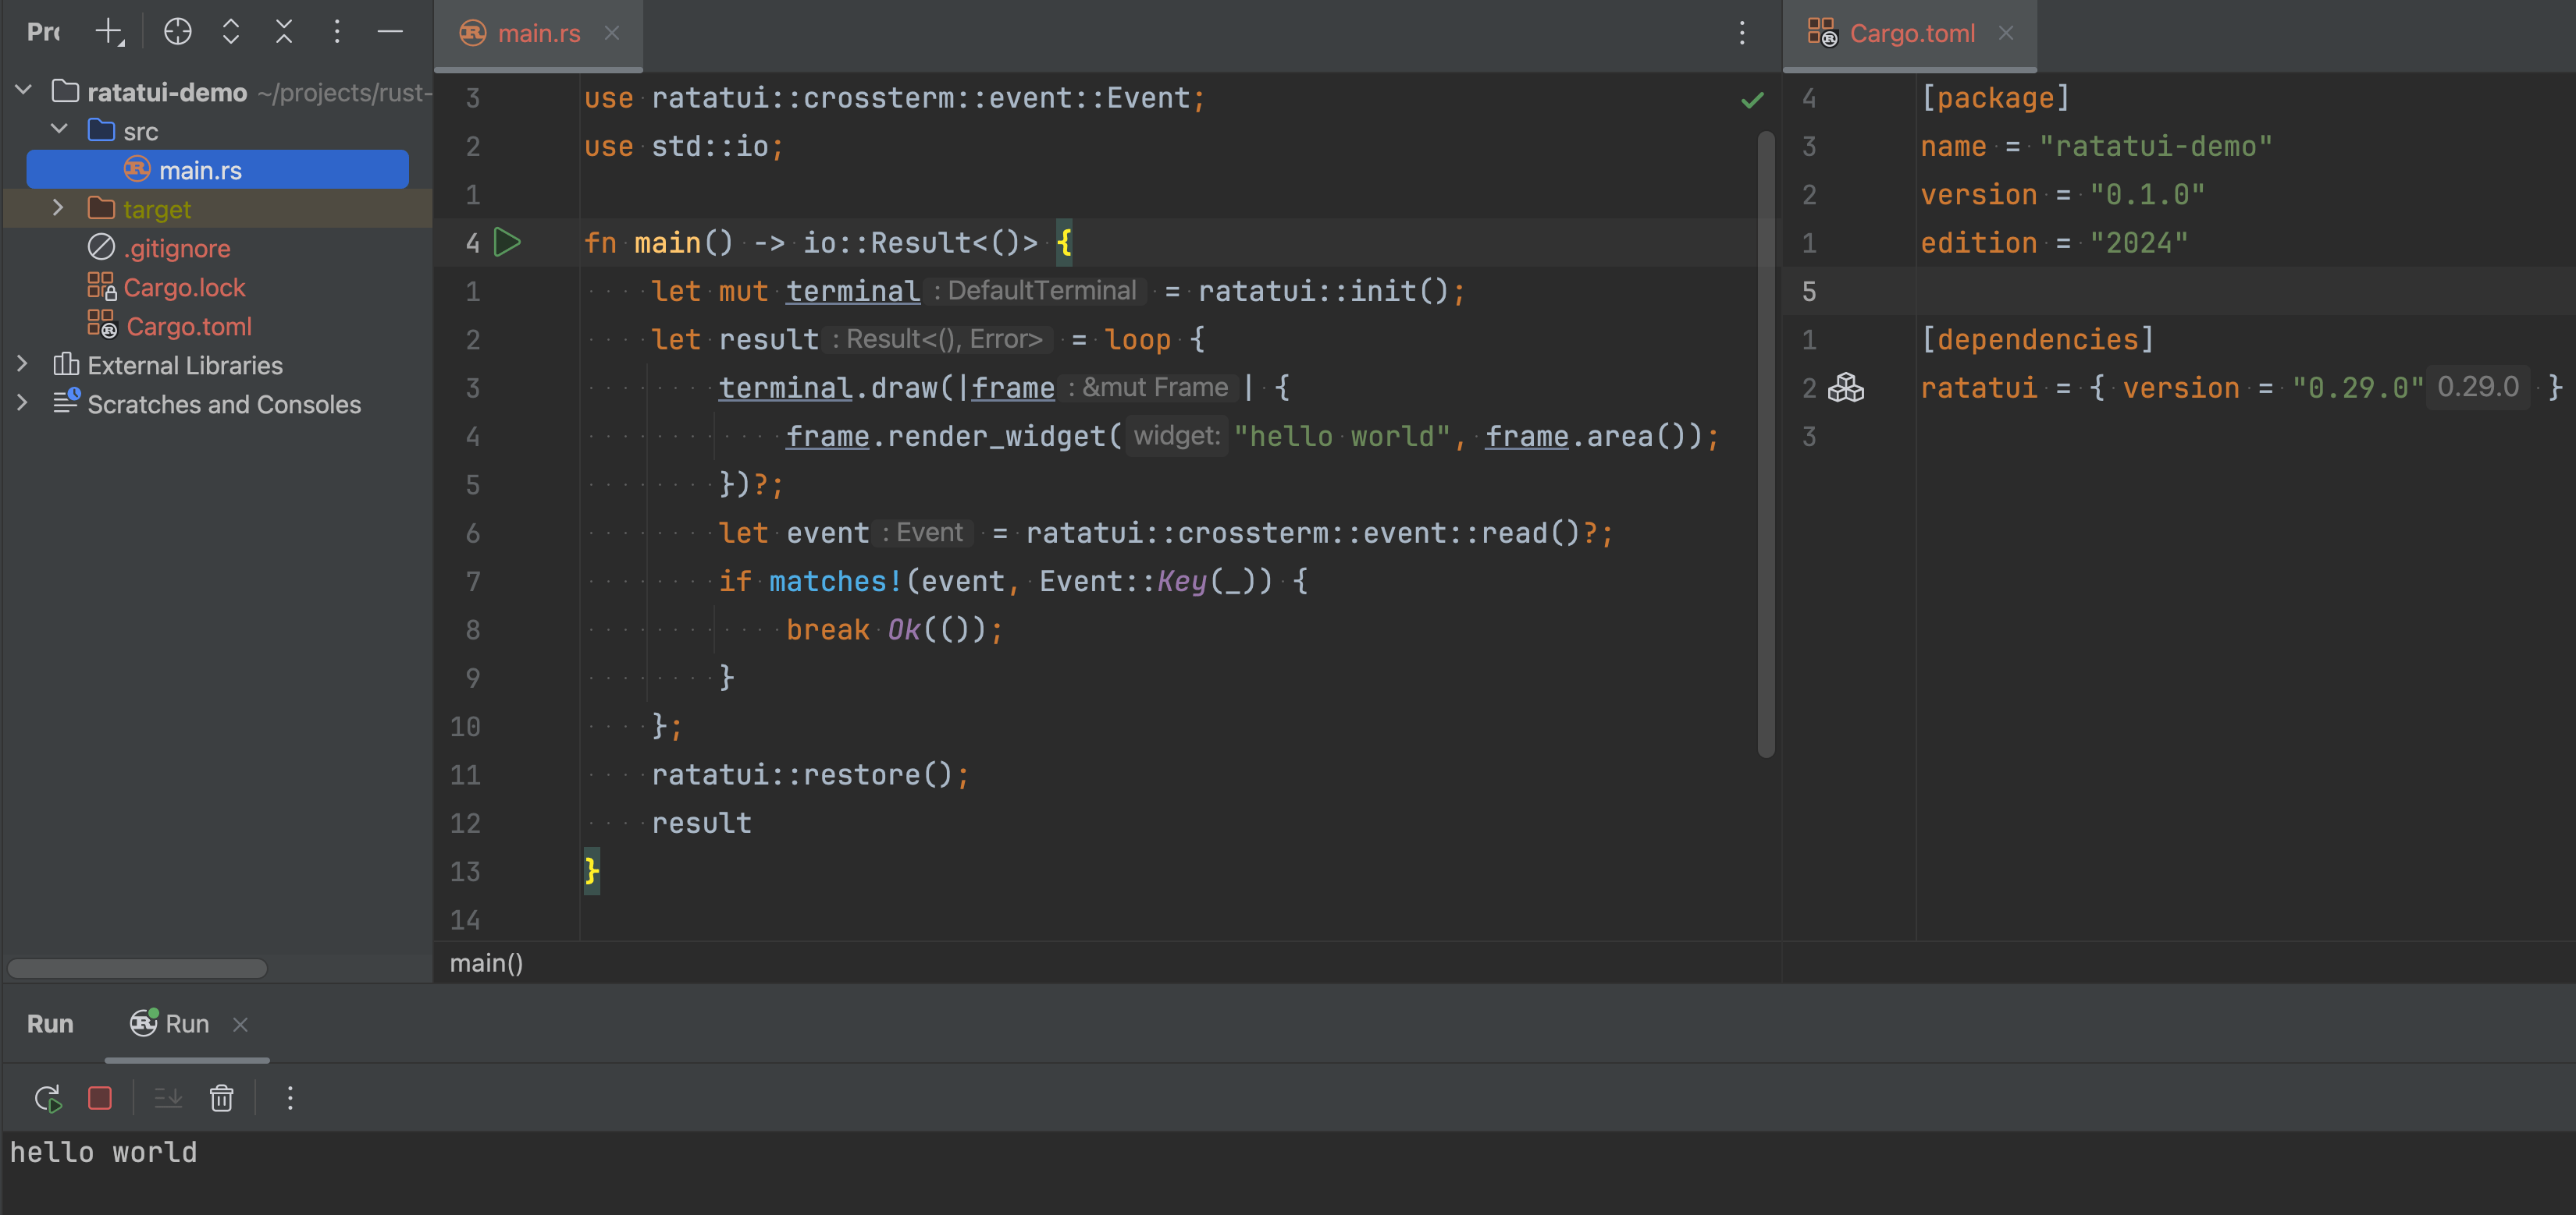This screenshot has width=2576, height=1215.
Task: Expand the target folder
Action: click(58, 207)
